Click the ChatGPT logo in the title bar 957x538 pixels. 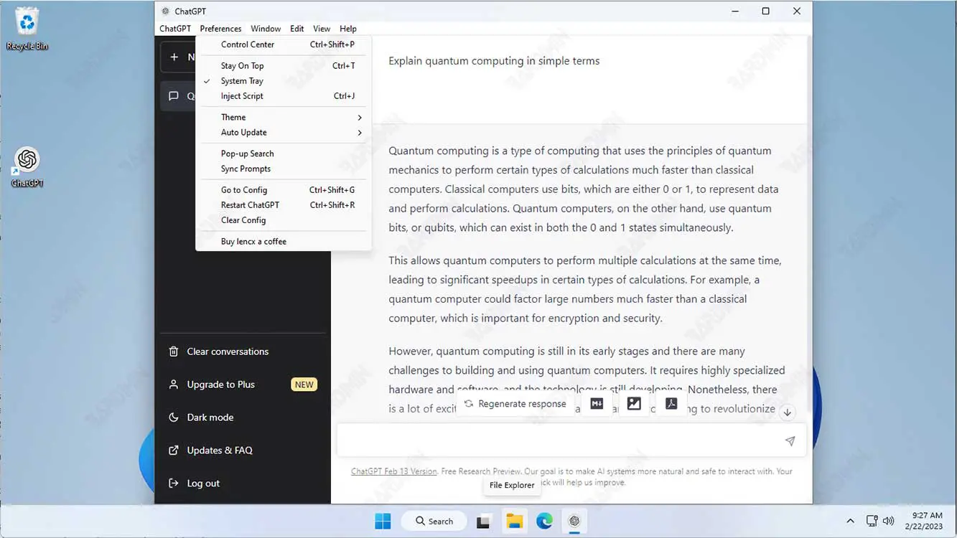coord(166,11)
